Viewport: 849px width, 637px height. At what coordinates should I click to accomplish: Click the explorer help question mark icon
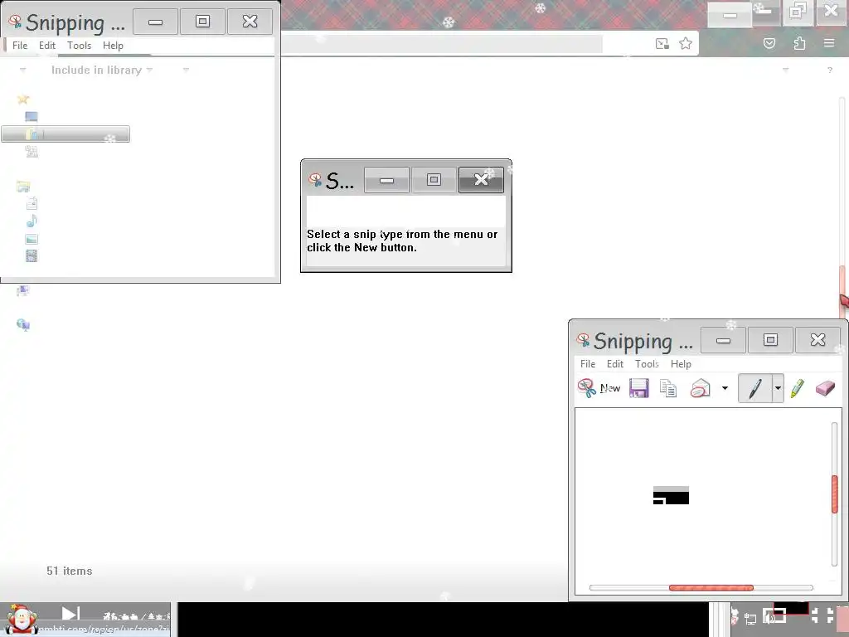click(x=829, y=70)
